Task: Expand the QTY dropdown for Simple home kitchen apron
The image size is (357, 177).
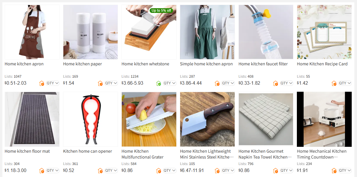Action: (228, 83)
